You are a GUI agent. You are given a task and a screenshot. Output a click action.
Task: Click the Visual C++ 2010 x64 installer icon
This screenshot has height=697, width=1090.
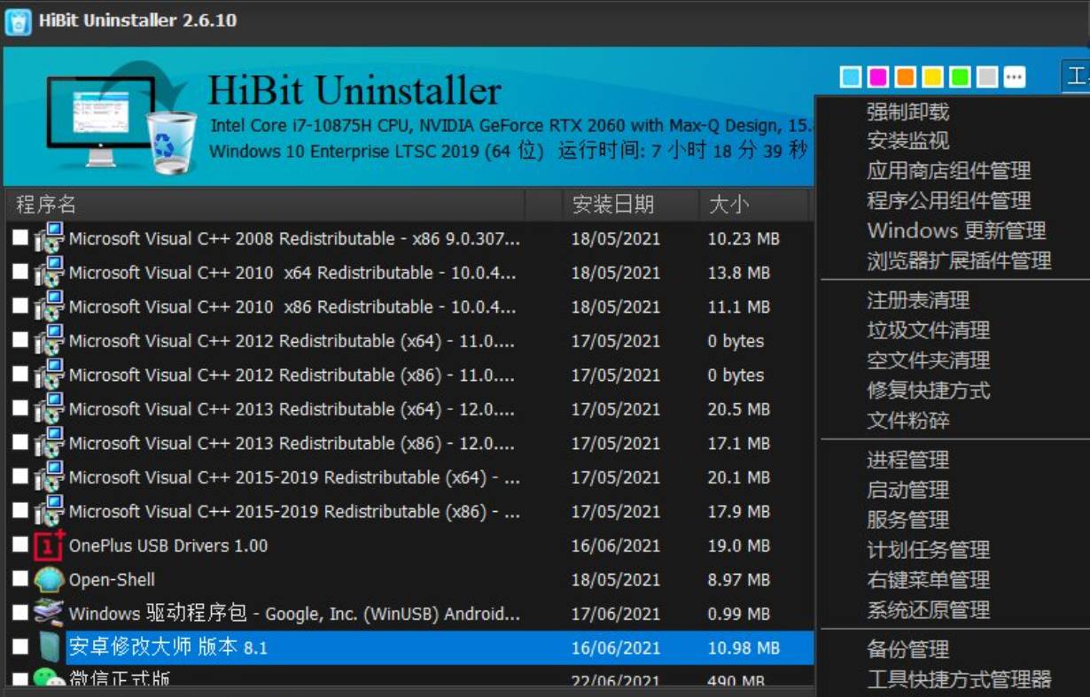click(49, 273)
